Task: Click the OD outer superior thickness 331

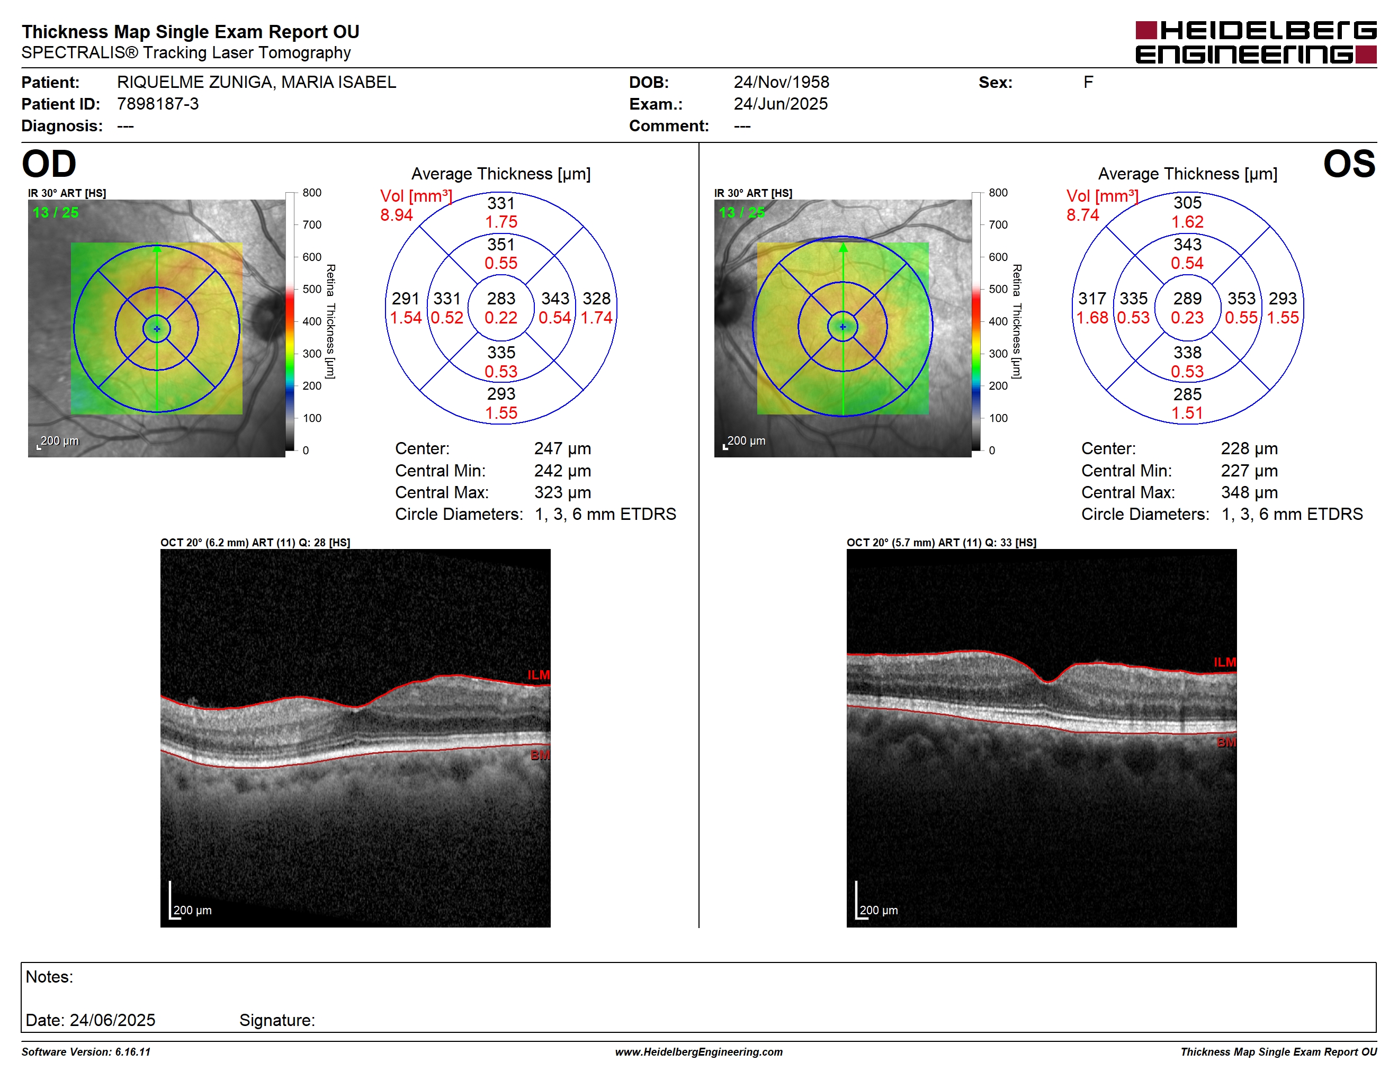Action: click(x=500, y=203)
